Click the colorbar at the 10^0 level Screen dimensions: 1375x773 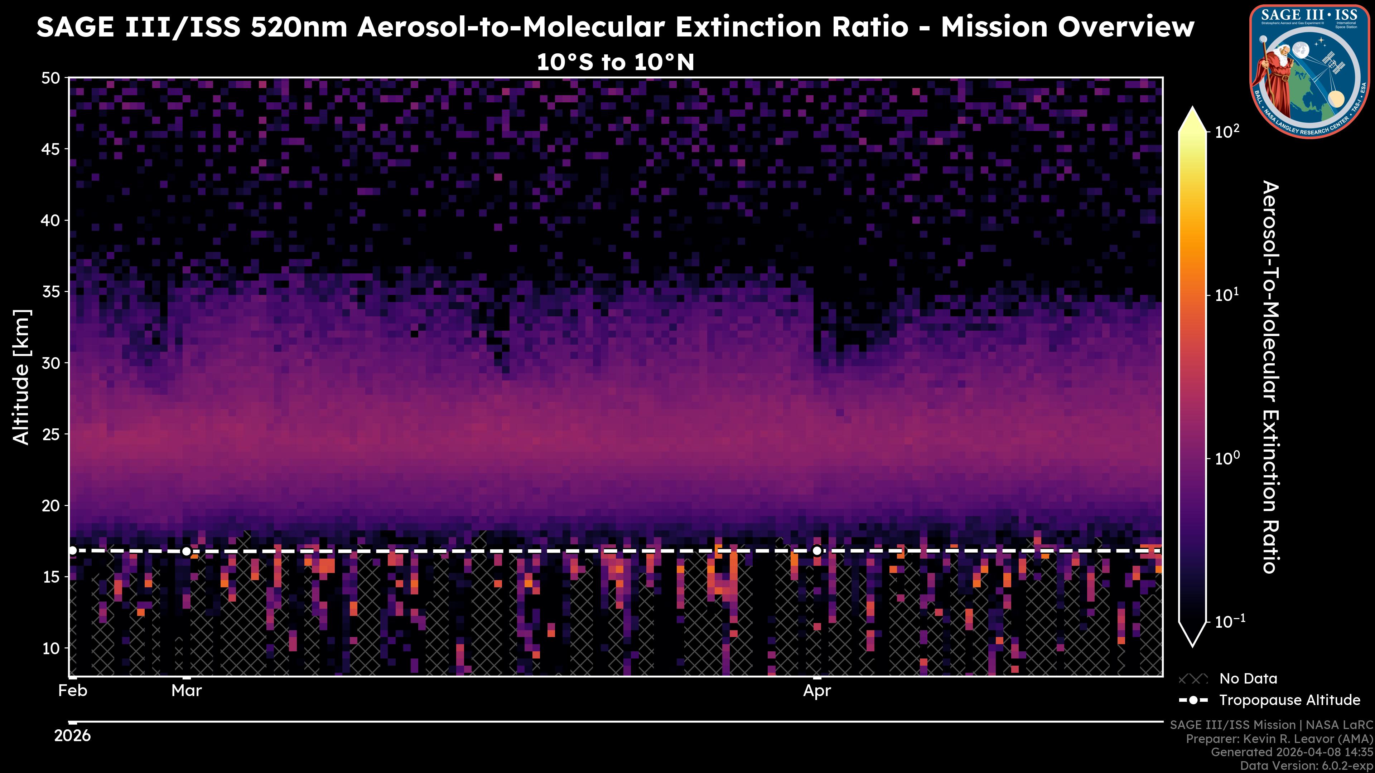coord(1192,458)
